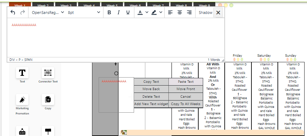This screenshot has width=307, height=136.
Task: Choose Copy Text from the context menu
Action: [x=151, y=82]
